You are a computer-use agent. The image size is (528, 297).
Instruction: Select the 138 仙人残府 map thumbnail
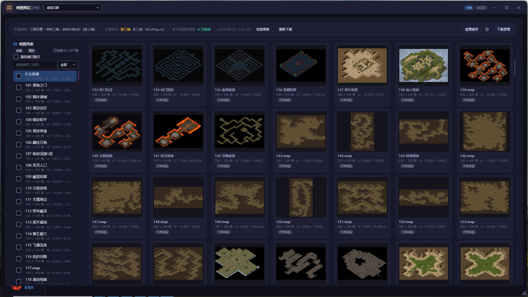424,65
